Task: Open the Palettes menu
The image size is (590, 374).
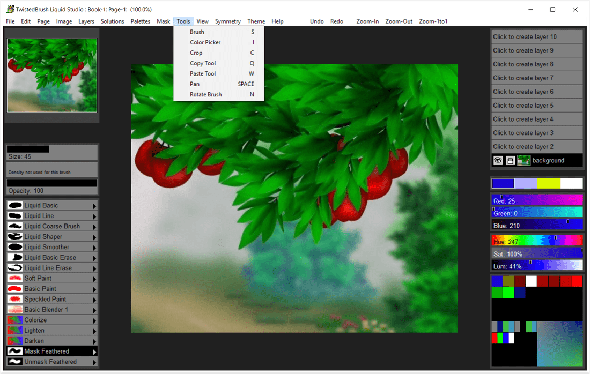Action: pyautogui.click(x=141, y=21)
